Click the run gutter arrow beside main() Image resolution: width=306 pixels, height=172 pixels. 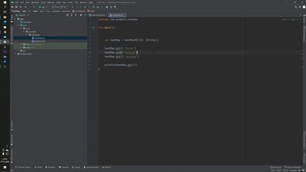93,28
